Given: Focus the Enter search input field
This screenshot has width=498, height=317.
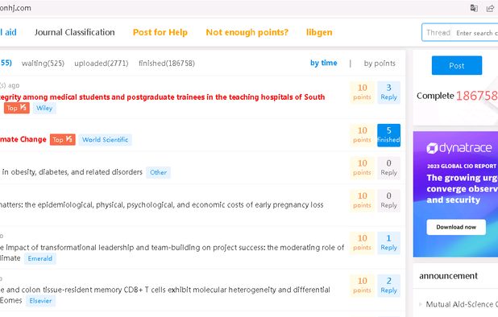Looking at the screenshot, I should pyautogui.click(x=476, y=33).
